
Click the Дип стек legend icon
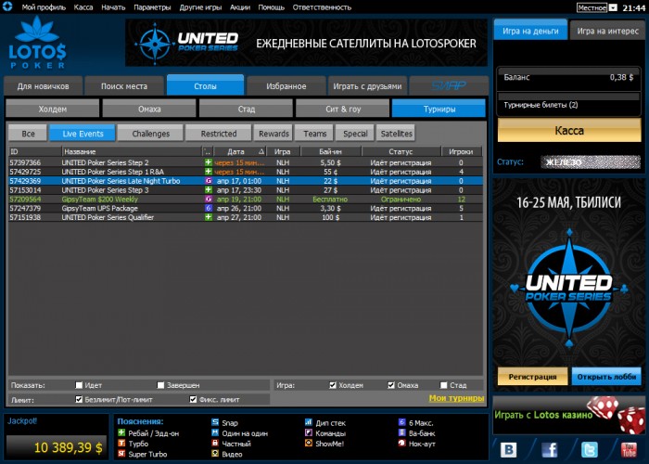click(x=309, y=422)
